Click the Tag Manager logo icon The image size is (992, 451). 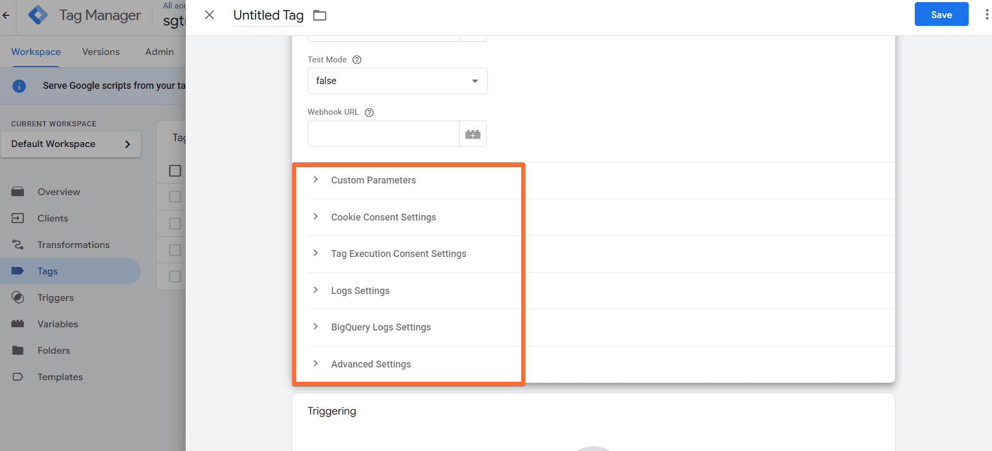click(x=38, y=15)
